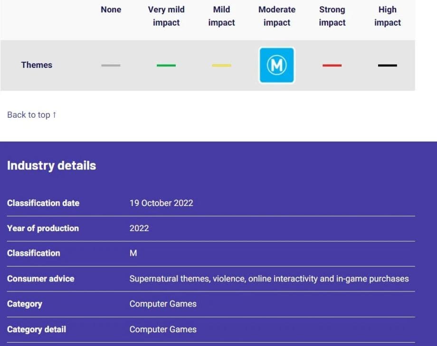Click the High impact column header
This screenshot has height=346, width=437.
(388, 16)
